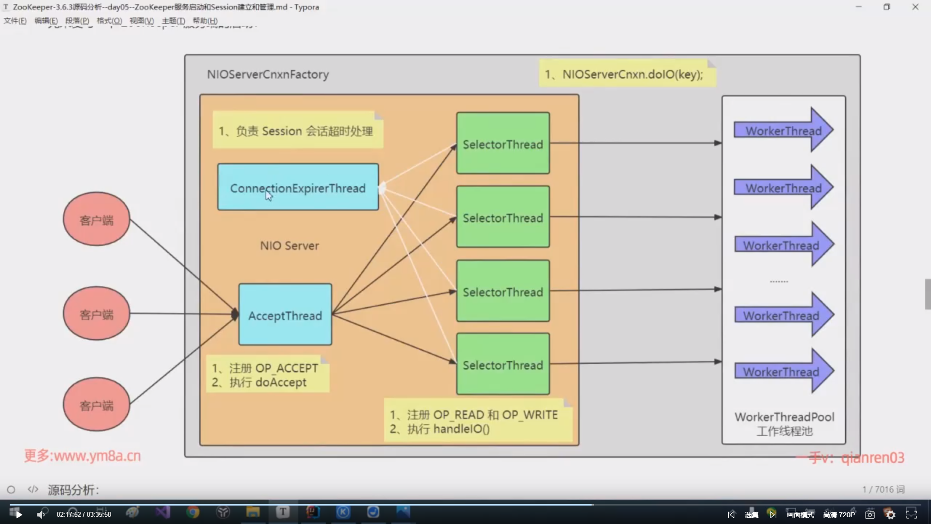
Task: Open the 格式(O) menu
Action: click(109, 21)
